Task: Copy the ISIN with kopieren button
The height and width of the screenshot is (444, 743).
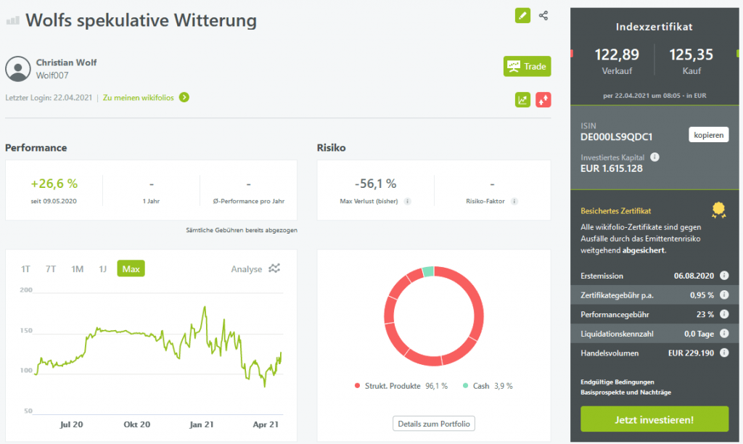Action: pos(708,135)
